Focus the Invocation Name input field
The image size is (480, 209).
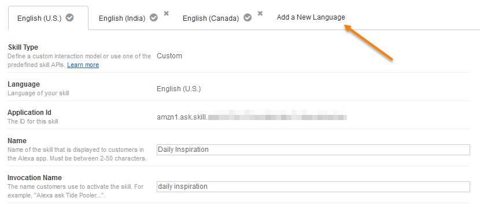(313, 186)
